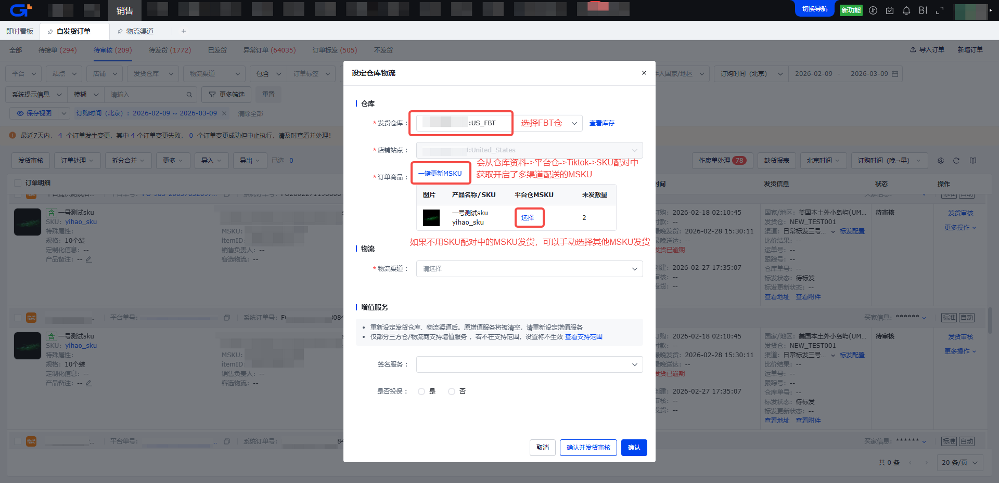The height and width of the screenshot is (483, 999).
Task: Click the app logo in top-left corner
Action: pos(21,10)
